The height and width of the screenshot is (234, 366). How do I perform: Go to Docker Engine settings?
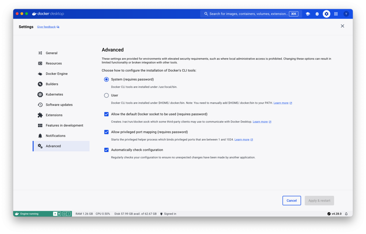(x=61, y=74)
